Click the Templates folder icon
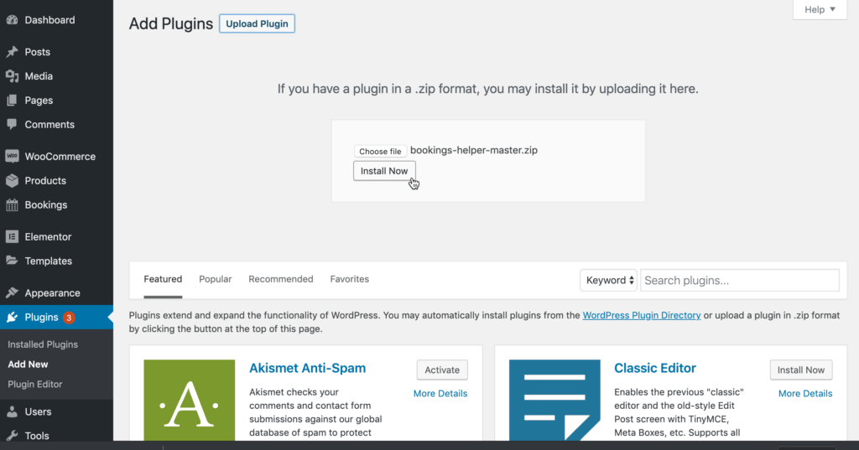 pyautogui.click(x=12, y=261)
